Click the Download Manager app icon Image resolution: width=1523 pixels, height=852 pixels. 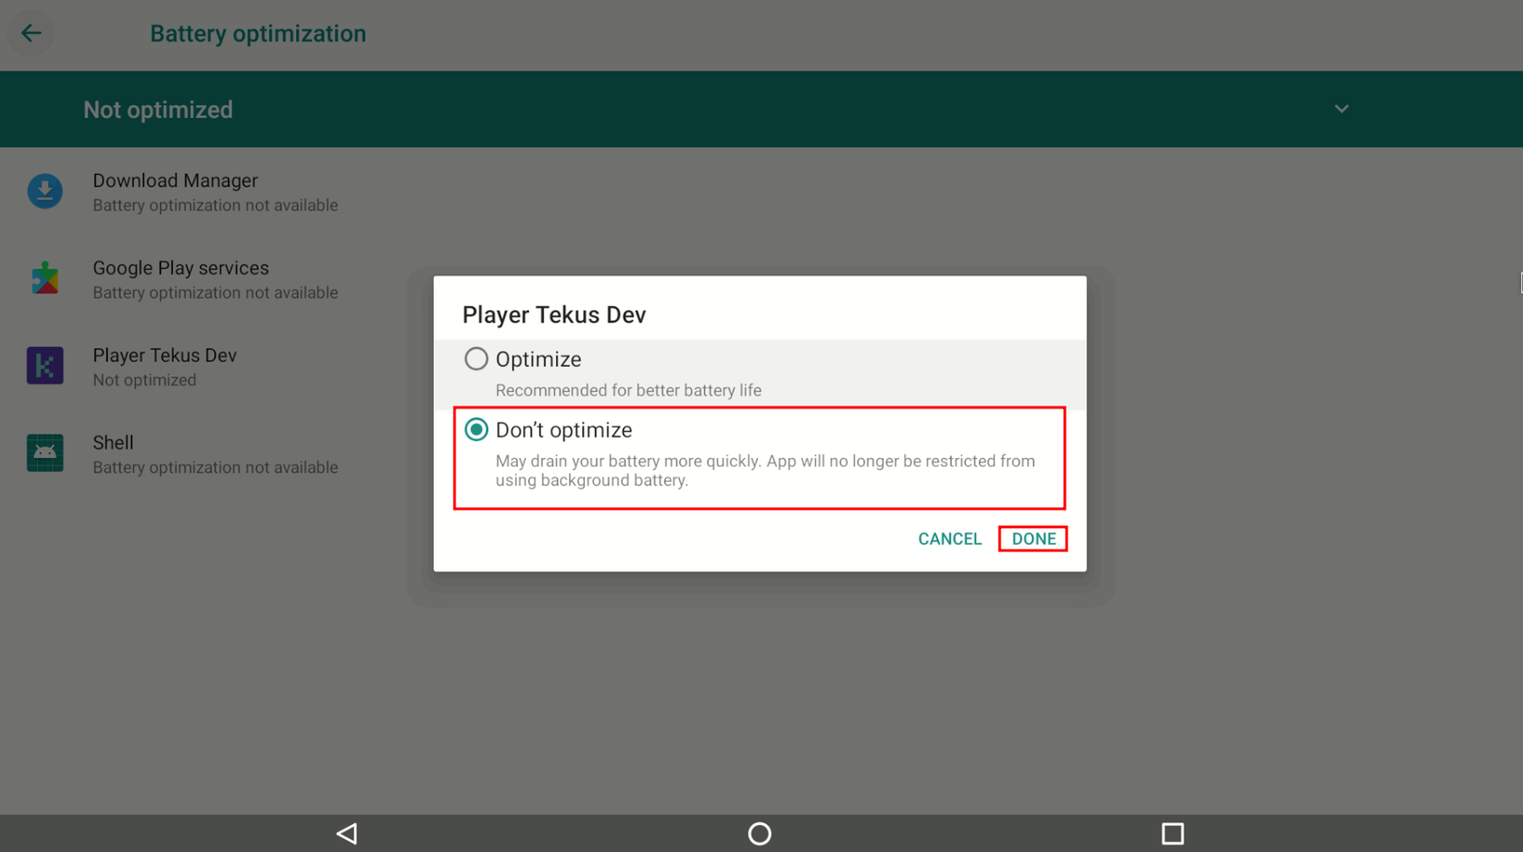tap(44, 192)
